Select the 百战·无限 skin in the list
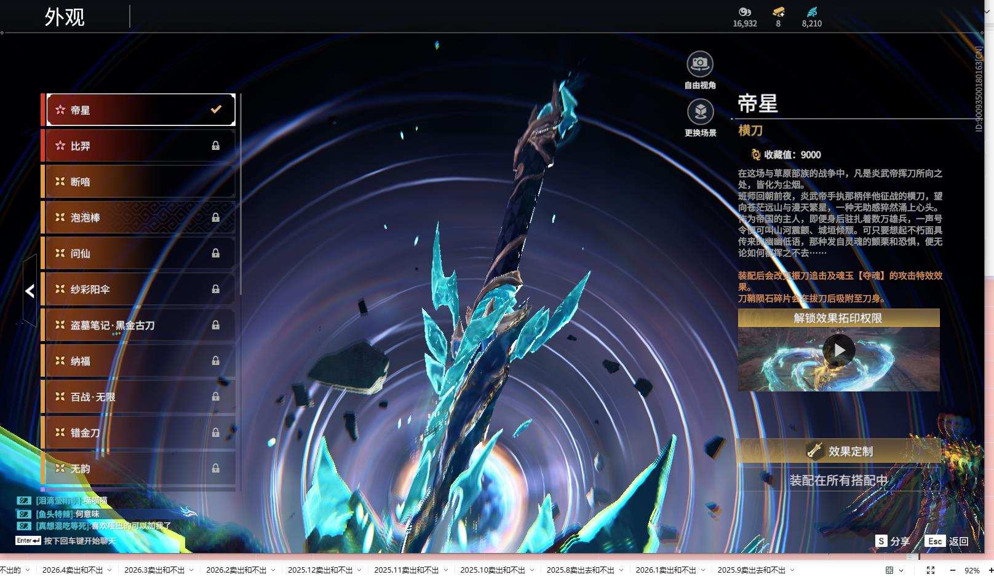The height and width of the screenshot is (577, 994). [x=138, y=397]
